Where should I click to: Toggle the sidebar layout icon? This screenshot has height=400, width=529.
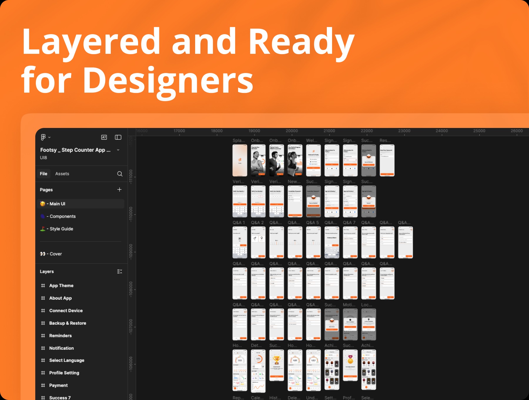click(x=118, y=137)
